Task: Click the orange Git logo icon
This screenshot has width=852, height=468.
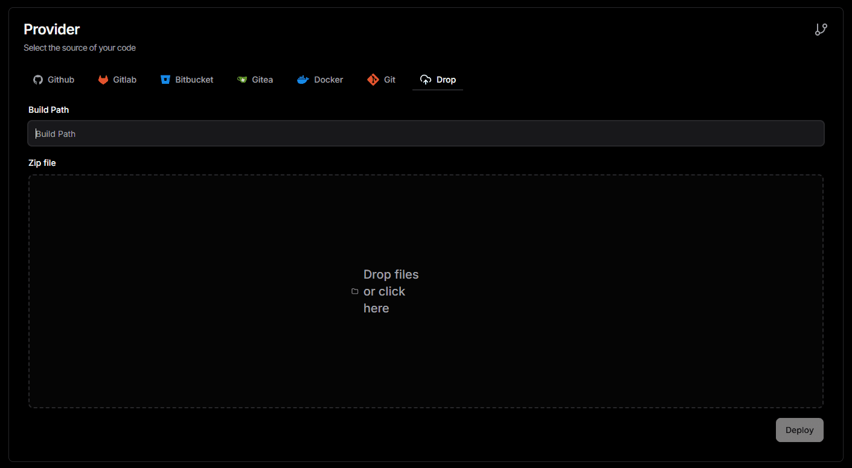Action: point(373,80)
